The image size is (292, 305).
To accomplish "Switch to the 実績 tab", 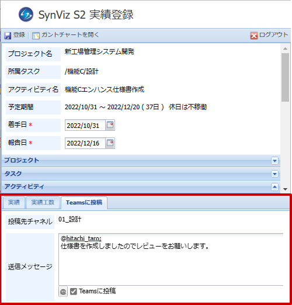I will point(14,203).
